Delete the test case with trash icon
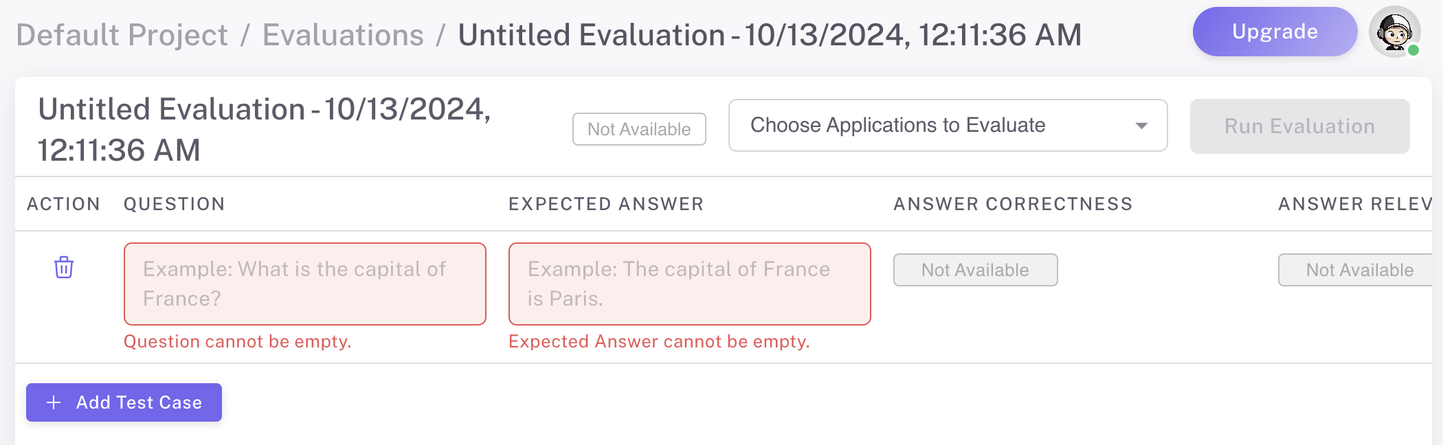 pos(64,267)
